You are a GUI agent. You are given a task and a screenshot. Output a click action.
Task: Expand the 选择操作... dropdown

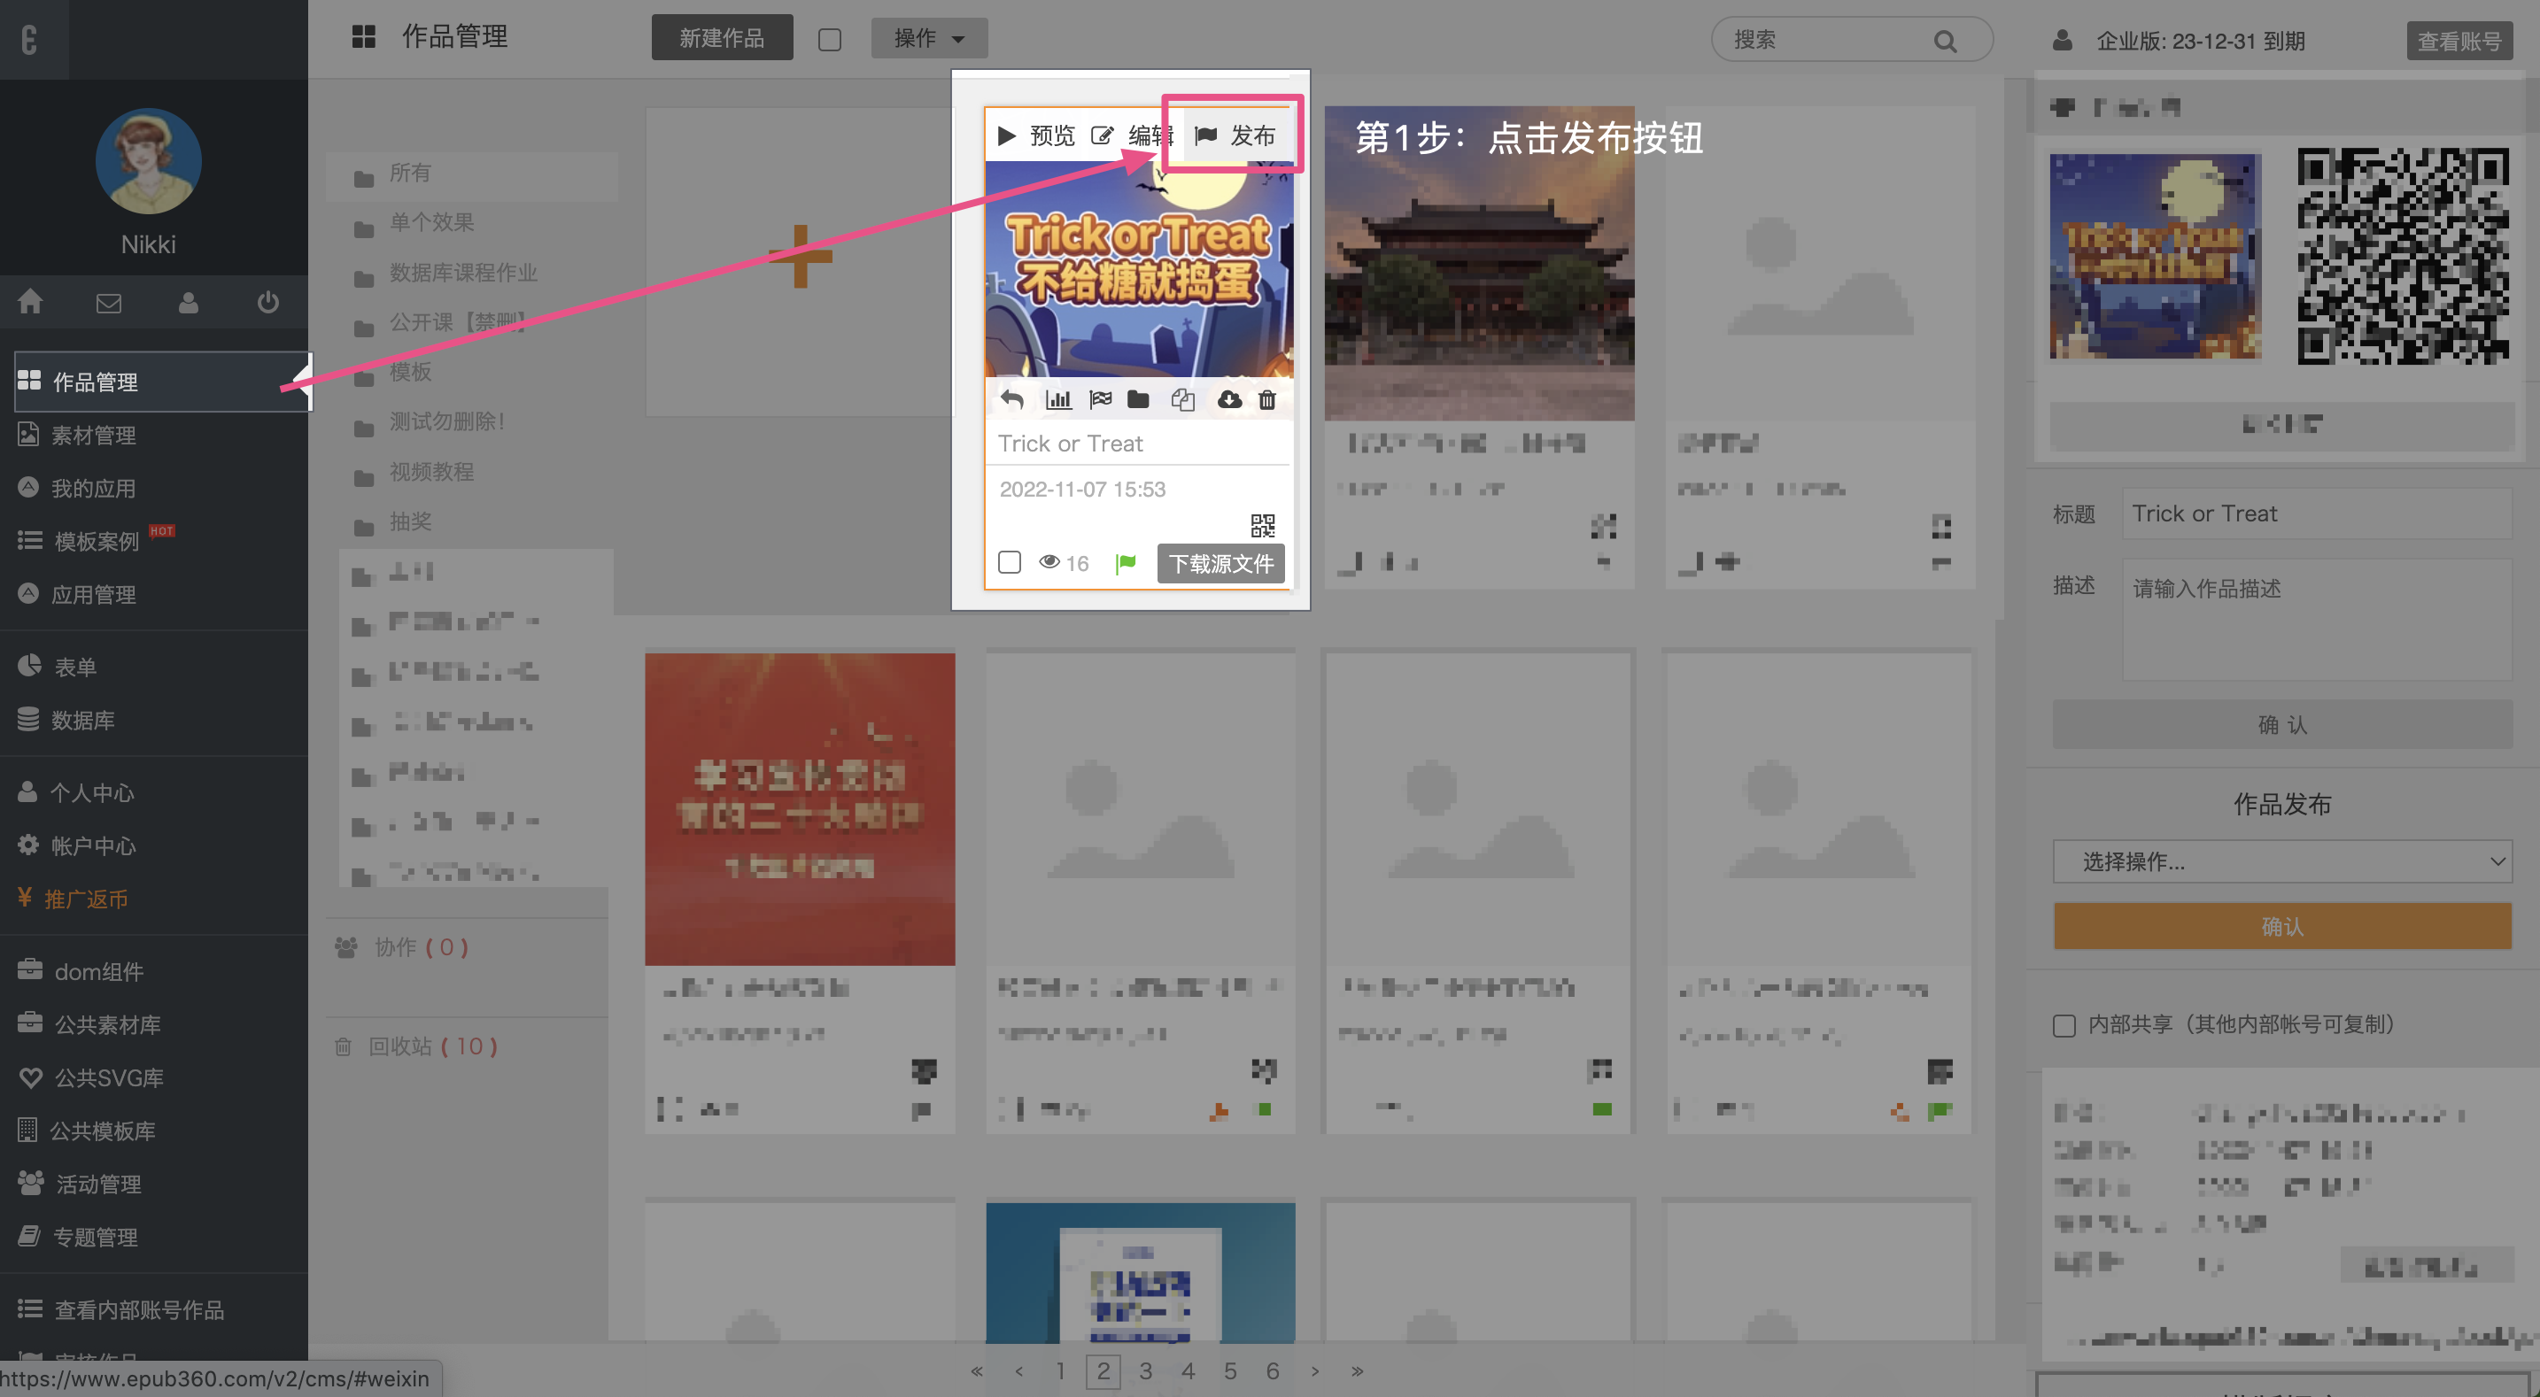coord(2281,861)
